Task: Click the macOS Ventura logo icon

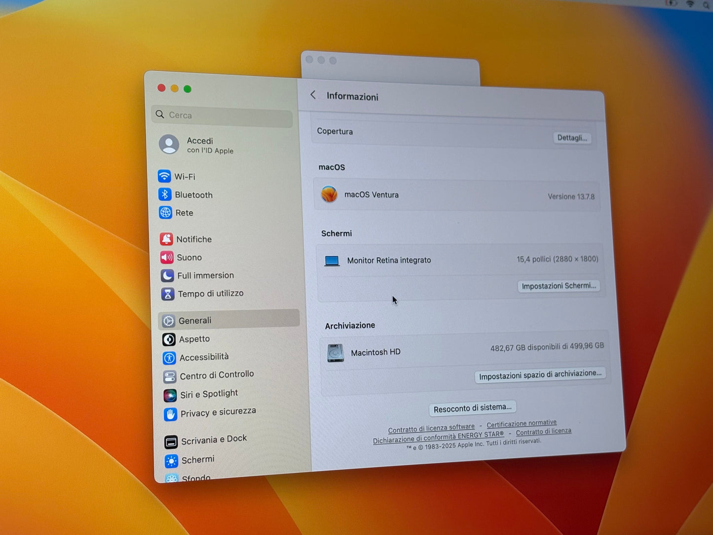Action: tap(329, 194)
